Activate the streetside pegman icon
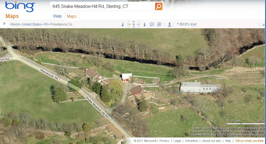 click(169, 24)
